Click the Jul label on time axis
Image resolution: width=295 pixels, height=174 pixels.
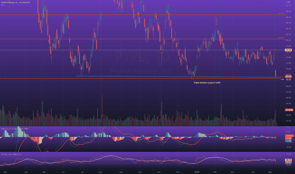[x=82, y=172]
